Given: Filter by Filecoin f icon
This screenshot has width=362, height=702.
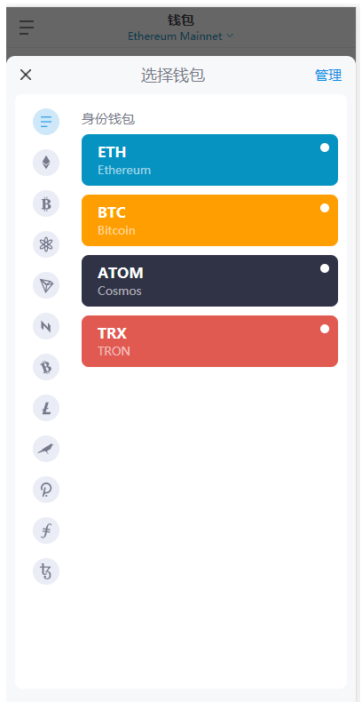Looking at the screenshot, I should pyautogui.click(x=46, y=530).
